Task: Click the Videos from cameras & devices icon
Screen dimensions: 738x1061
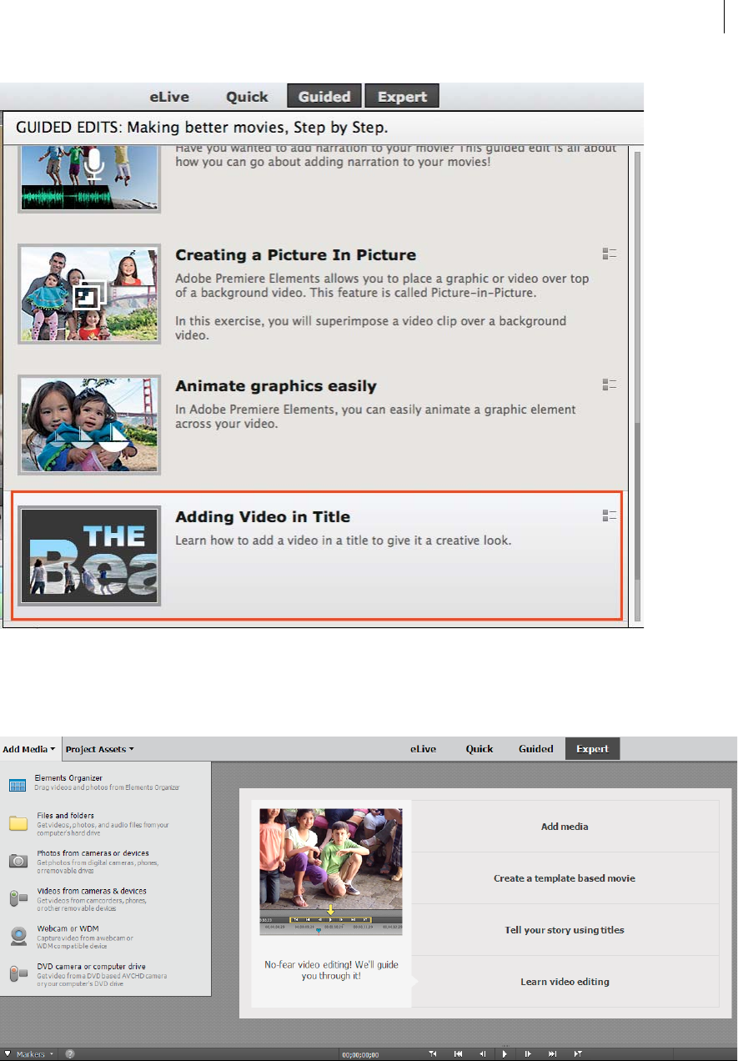Action: pos(18,898)
